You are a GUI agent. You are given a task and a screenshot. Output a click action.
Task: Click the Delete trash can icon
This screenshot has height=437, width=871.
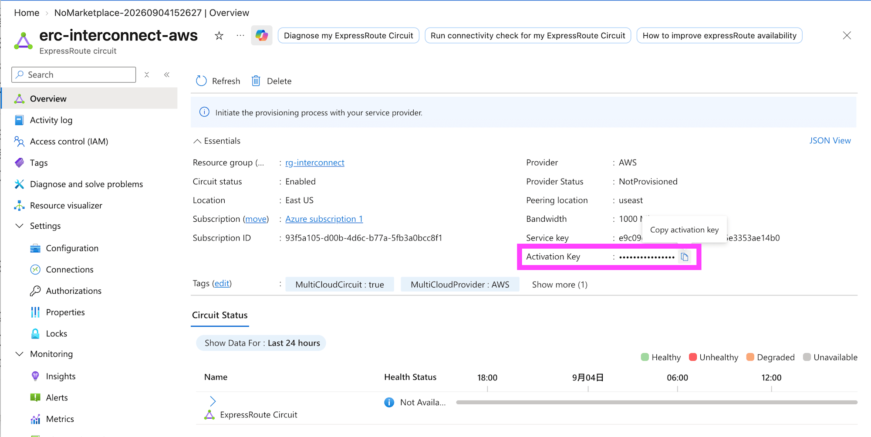coord(256,81)
